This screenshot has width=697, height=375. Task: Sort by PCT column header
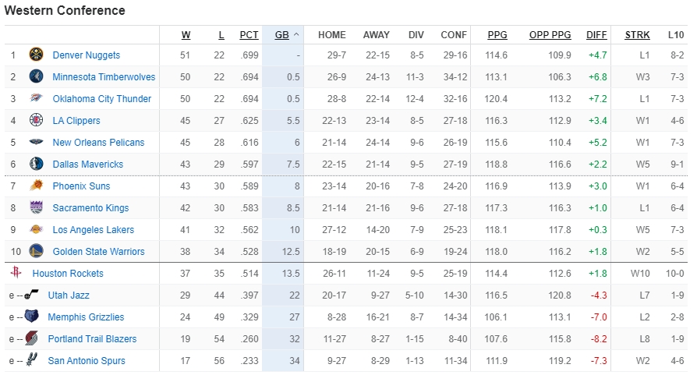tap(249, 35)
